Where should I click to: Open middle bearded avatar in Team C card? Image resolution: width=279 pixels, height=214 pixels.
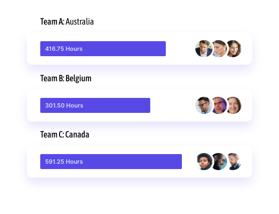point(218,162)
